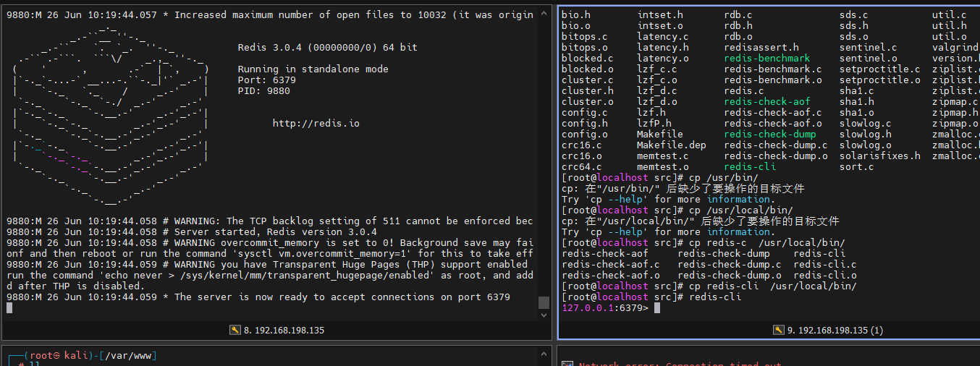Click the setproctitle.c file name
Image resolution: width=980 pixels, height=366 pixels.
click(880, 69)
